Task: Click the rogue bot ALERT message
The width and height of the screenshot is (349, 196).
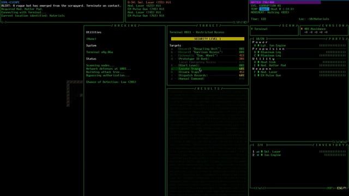Action: [x=61, y=6]
